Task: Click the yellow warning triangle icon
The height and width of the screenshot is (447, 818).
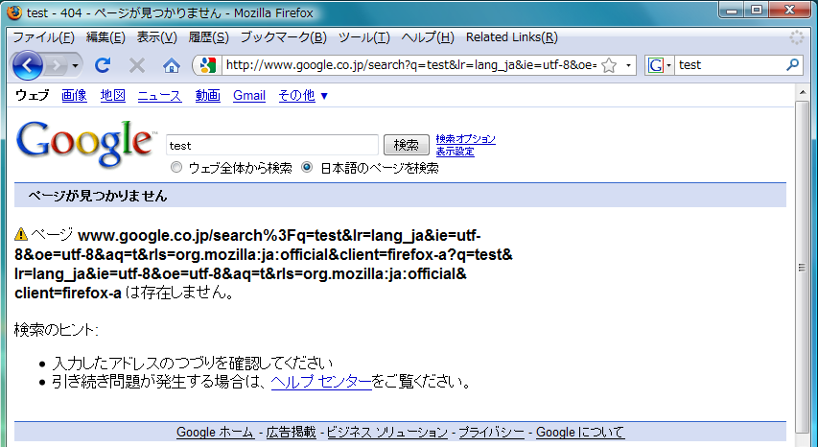Action: [x=21, y=234]
